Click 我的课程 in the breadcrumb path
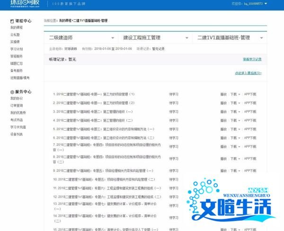The height and width of the screenshot is (231, 284). tap(65, 21)
